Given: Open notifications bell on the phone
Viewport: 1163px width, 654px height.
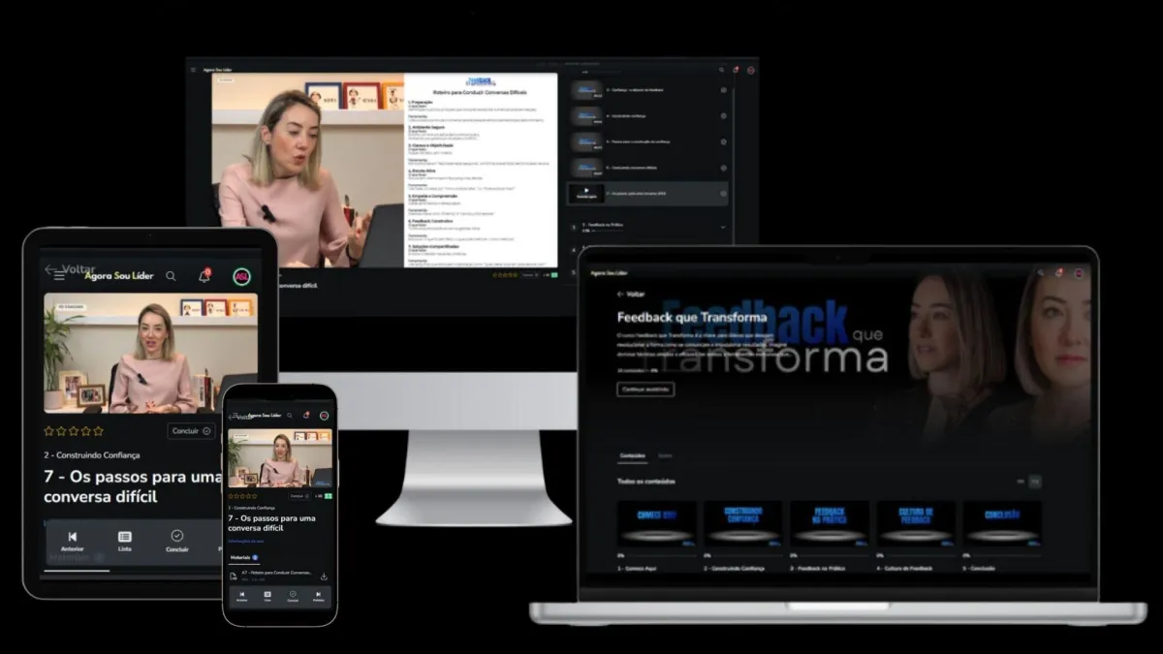Looking at the screenshot, I should (x=305, y=415).
